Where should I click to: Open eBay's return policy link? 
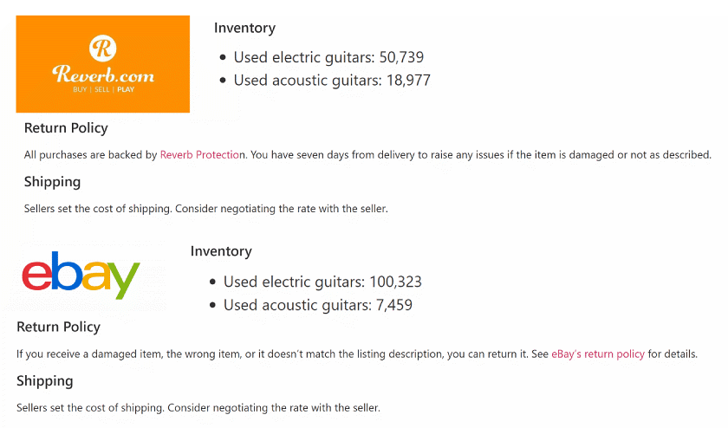598,354
